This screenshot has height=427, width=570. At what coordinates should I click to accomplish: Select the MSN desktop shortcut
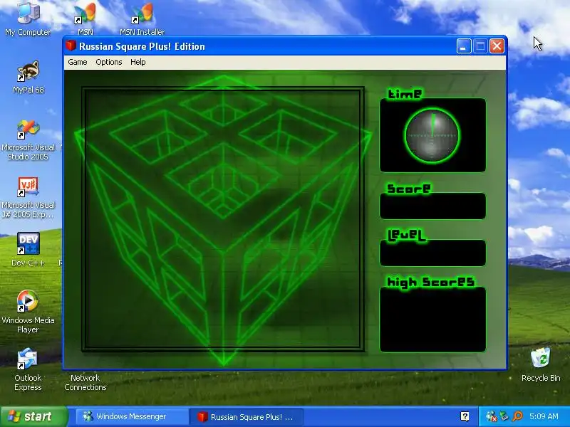click(x=85, y=19)
